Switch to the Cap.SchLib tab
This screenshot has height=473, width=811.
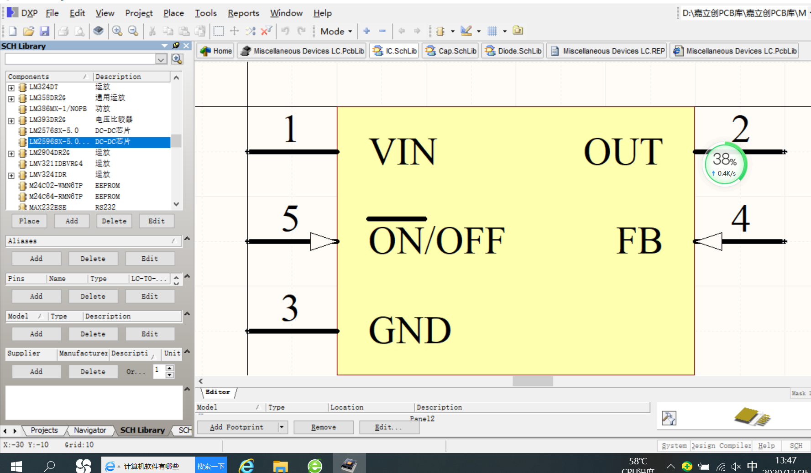tap(450, 51)
